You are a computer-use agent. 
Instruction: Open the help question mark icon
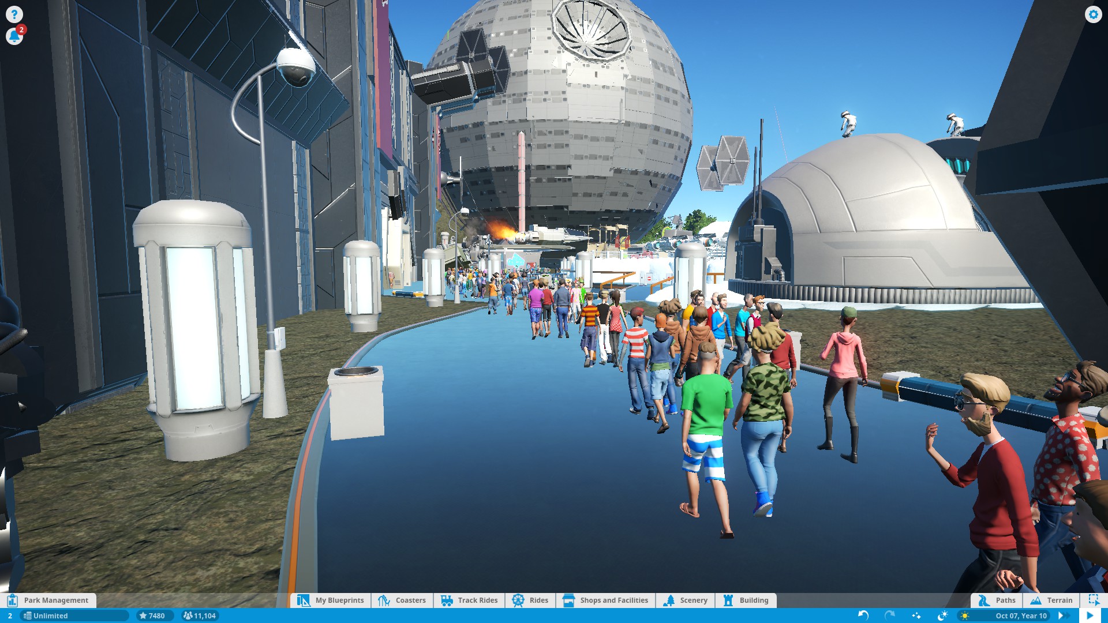[x=14, y=14]
